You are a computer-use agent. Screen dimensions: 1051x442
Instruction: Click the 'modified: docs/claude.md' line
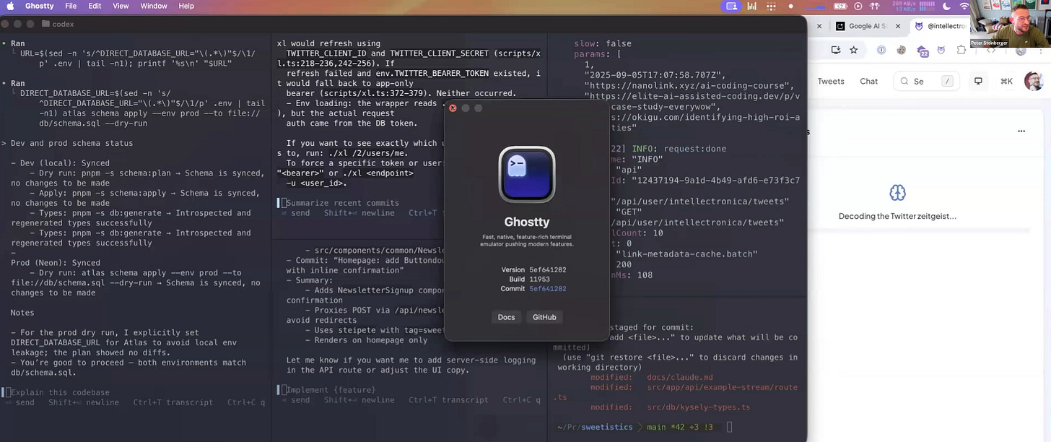652,377
